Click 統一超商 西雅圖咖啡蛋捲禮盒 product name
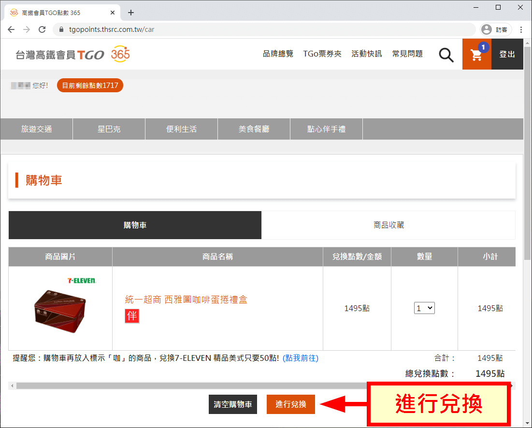Viewport: 532px width, 428px height. click(x=185, y=300)
